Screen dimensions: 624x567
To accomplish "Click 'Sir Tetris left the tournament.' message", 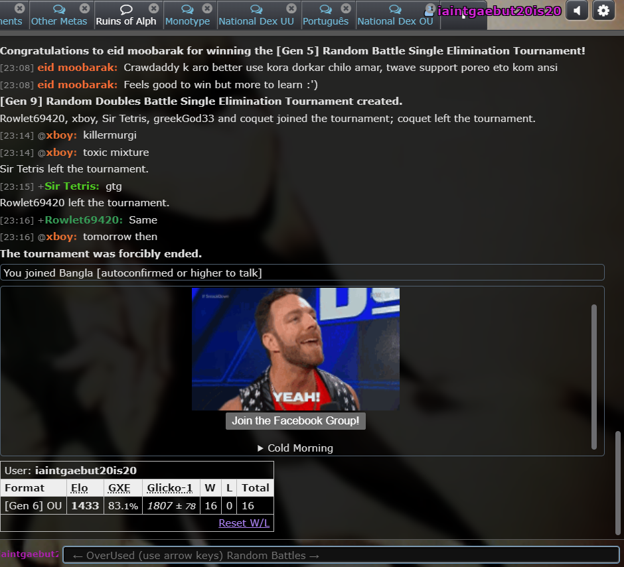I will (74, 169).
